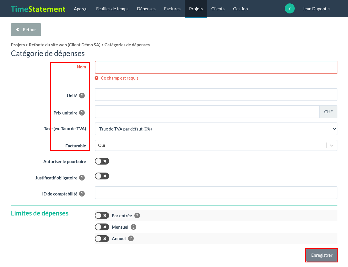
Task: Open the Taxe TVA rate dropdown
Action: [x=216, y=129]
